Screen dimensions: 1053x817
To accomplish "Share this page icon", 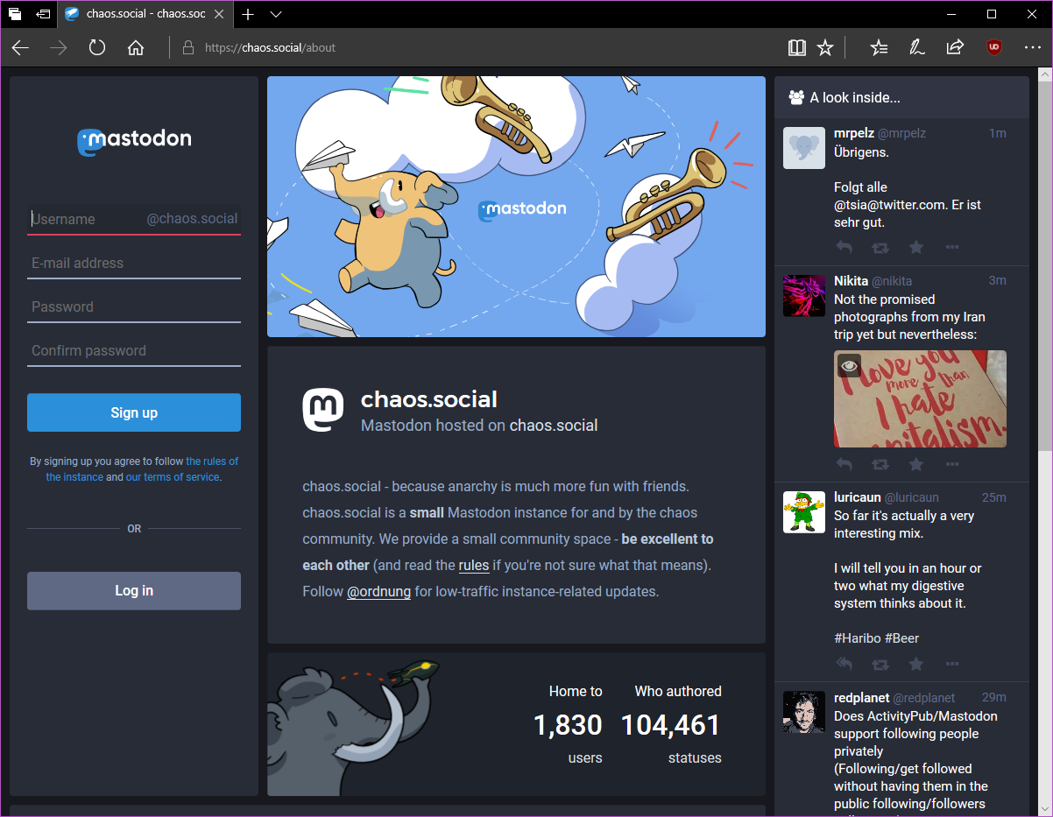I will coord(956,48).
